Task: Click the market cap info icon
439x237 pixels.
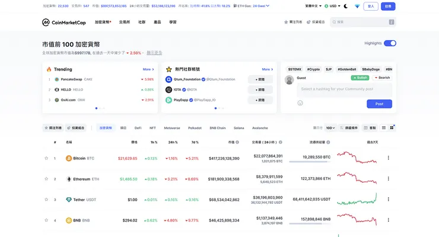Action: tap(237, 142)
